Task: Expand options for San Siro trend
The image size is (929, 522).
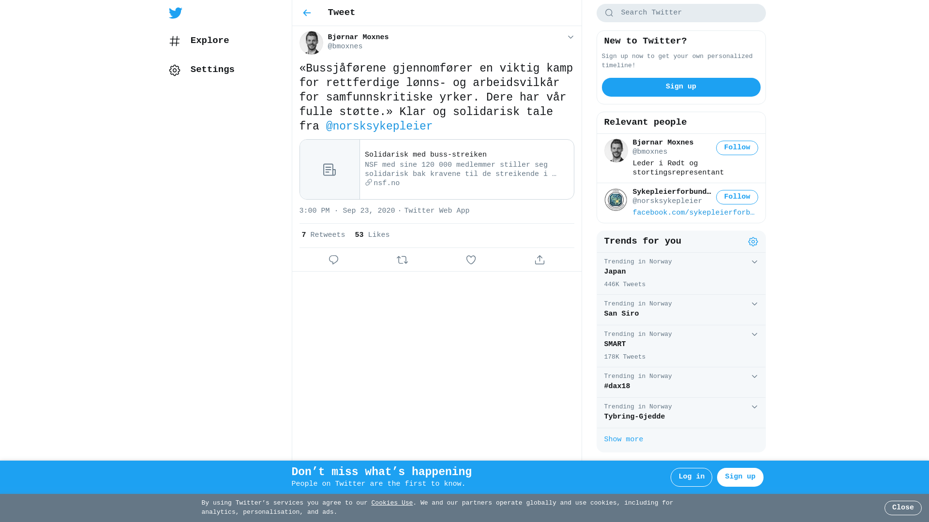Action: (754, 304)
